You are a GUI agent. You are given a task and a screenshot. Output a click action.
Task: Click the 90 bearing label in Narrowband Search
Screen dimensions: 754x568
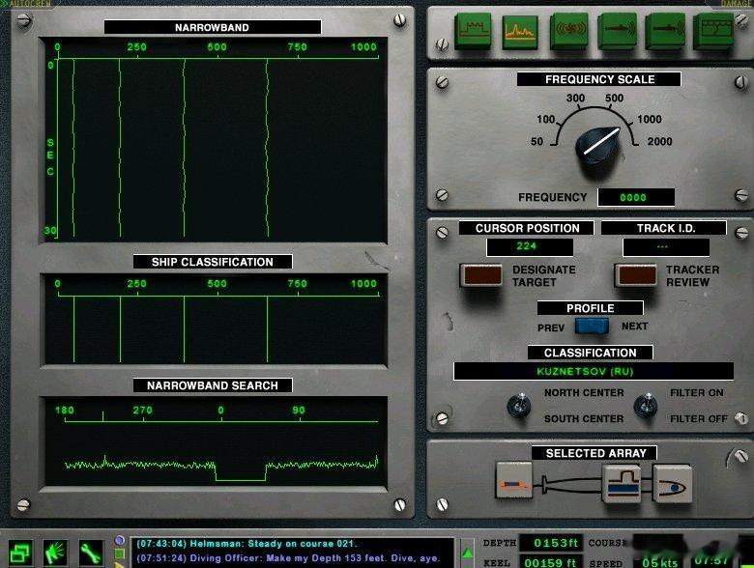coord(299,410)
